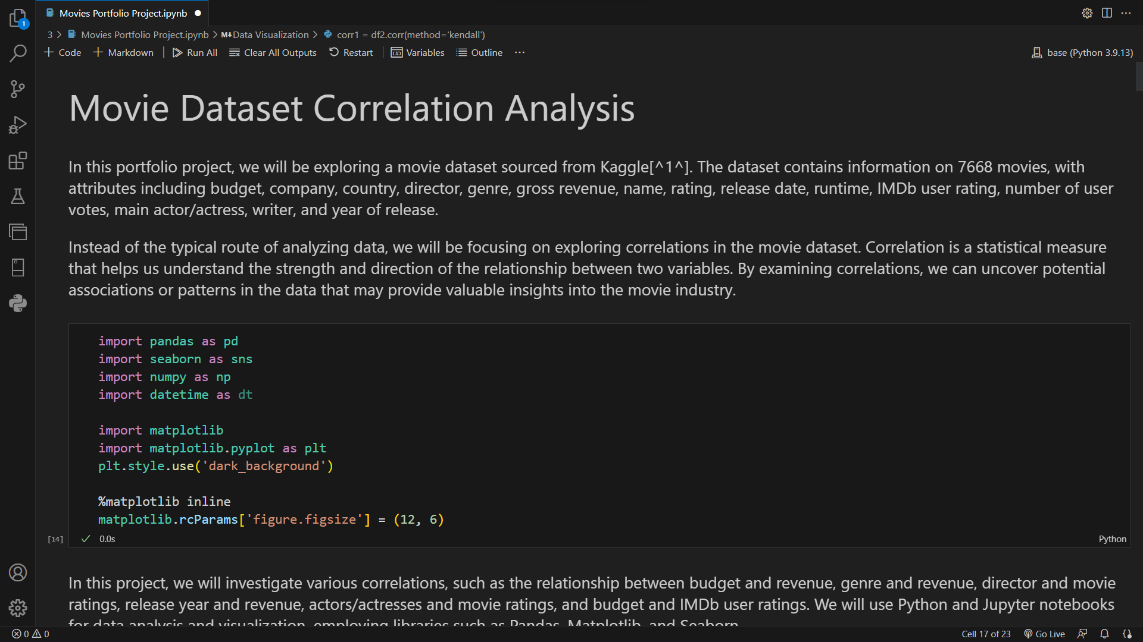Run All cells in the notebook

[195, 52]
